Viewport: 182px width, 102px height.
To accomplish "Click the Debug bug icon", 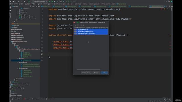I will [x=52, y=1].
